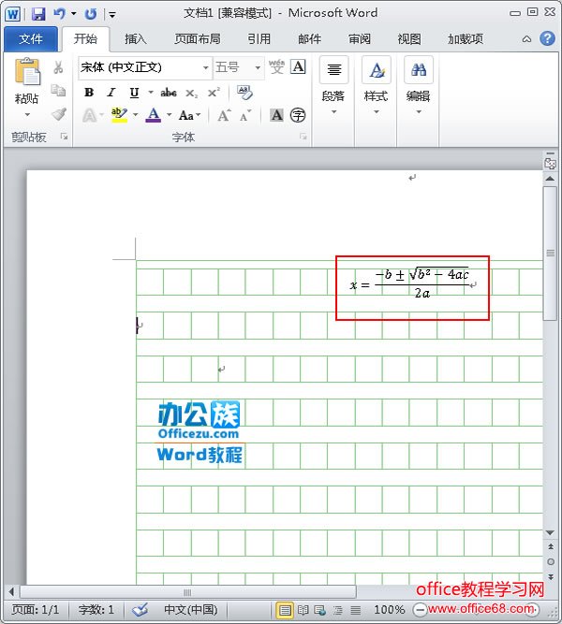Switch to Print Layout view
Viewport: 562px width, 624px height.
[285, 610]
